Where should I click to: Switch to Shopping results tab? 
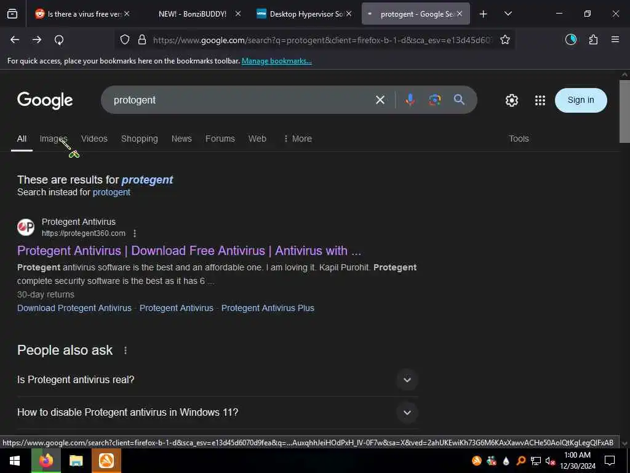(140, 139)
